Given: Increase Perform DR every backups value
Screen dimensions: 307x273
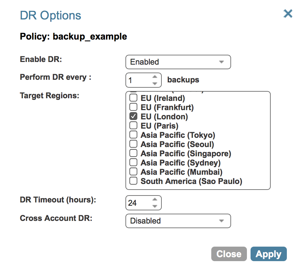Looking at the screenshot, I should click(x=155, y=77).
